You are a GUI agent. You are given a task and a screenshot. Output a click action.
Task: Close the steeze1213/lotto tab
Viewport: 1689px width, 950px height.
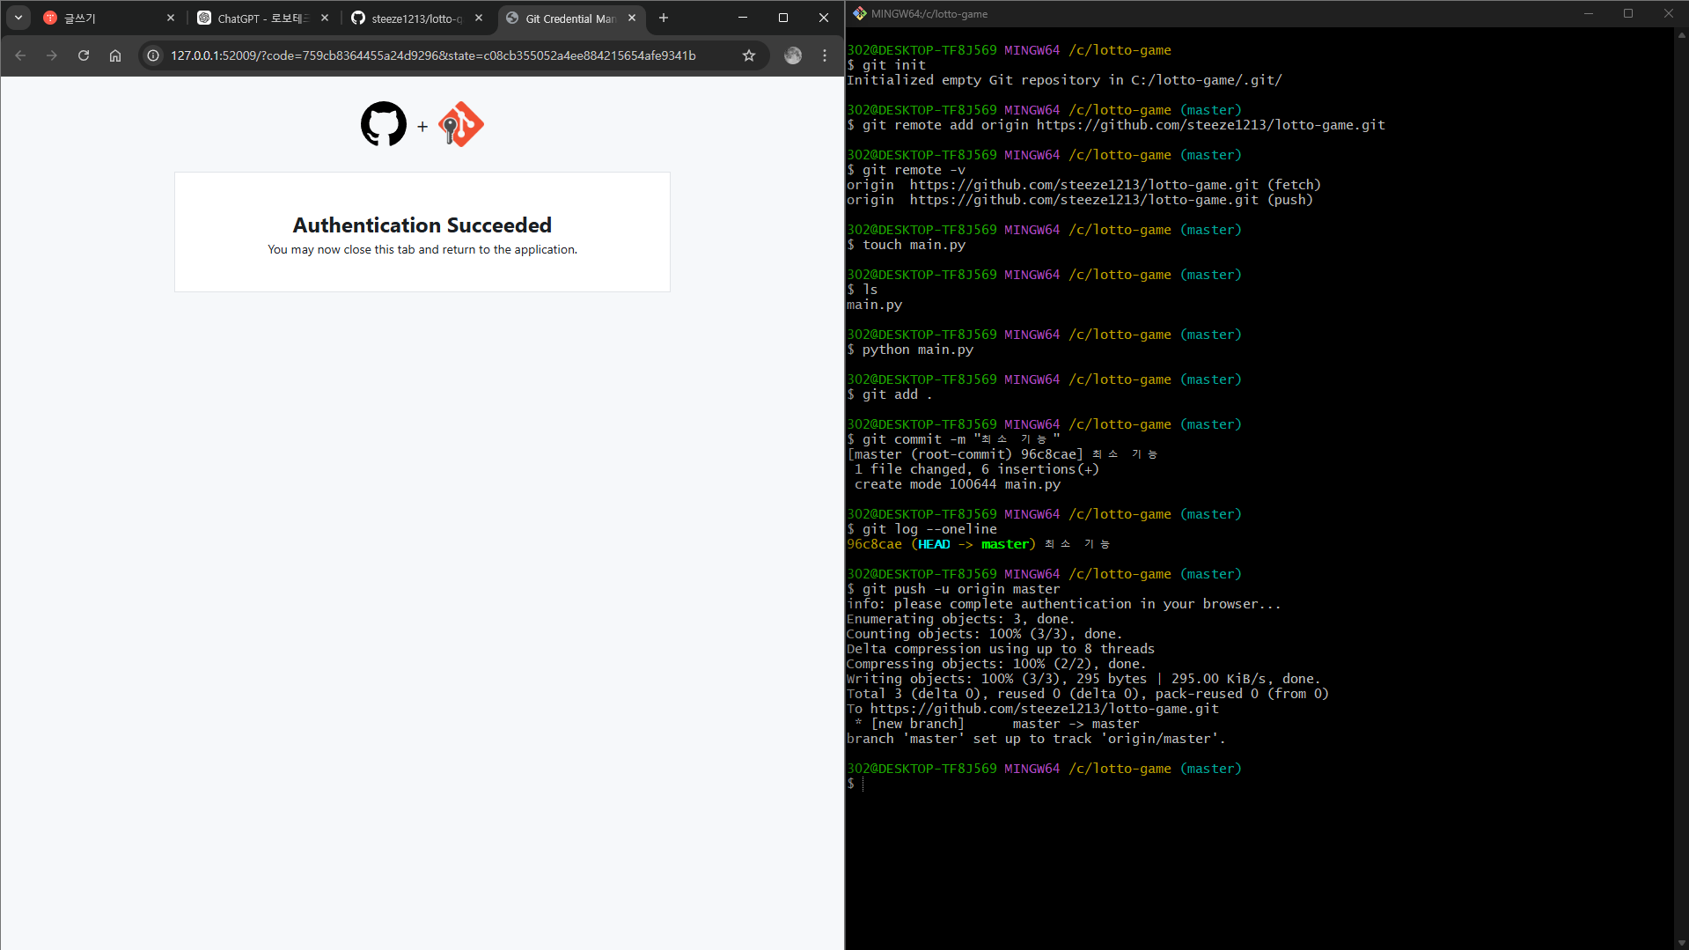pos(479,18)
